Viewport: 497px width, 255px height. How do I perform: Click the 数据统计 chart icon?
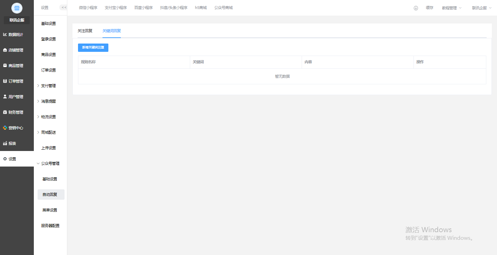click(x=5, y=35)
